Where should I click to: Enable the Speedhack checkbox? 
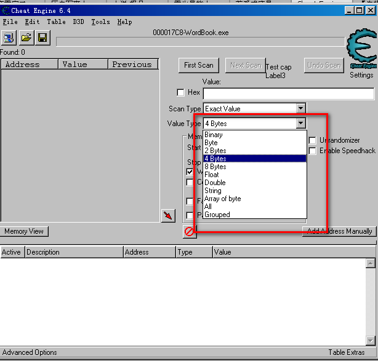pyautogui.click(x=312, y=151)
